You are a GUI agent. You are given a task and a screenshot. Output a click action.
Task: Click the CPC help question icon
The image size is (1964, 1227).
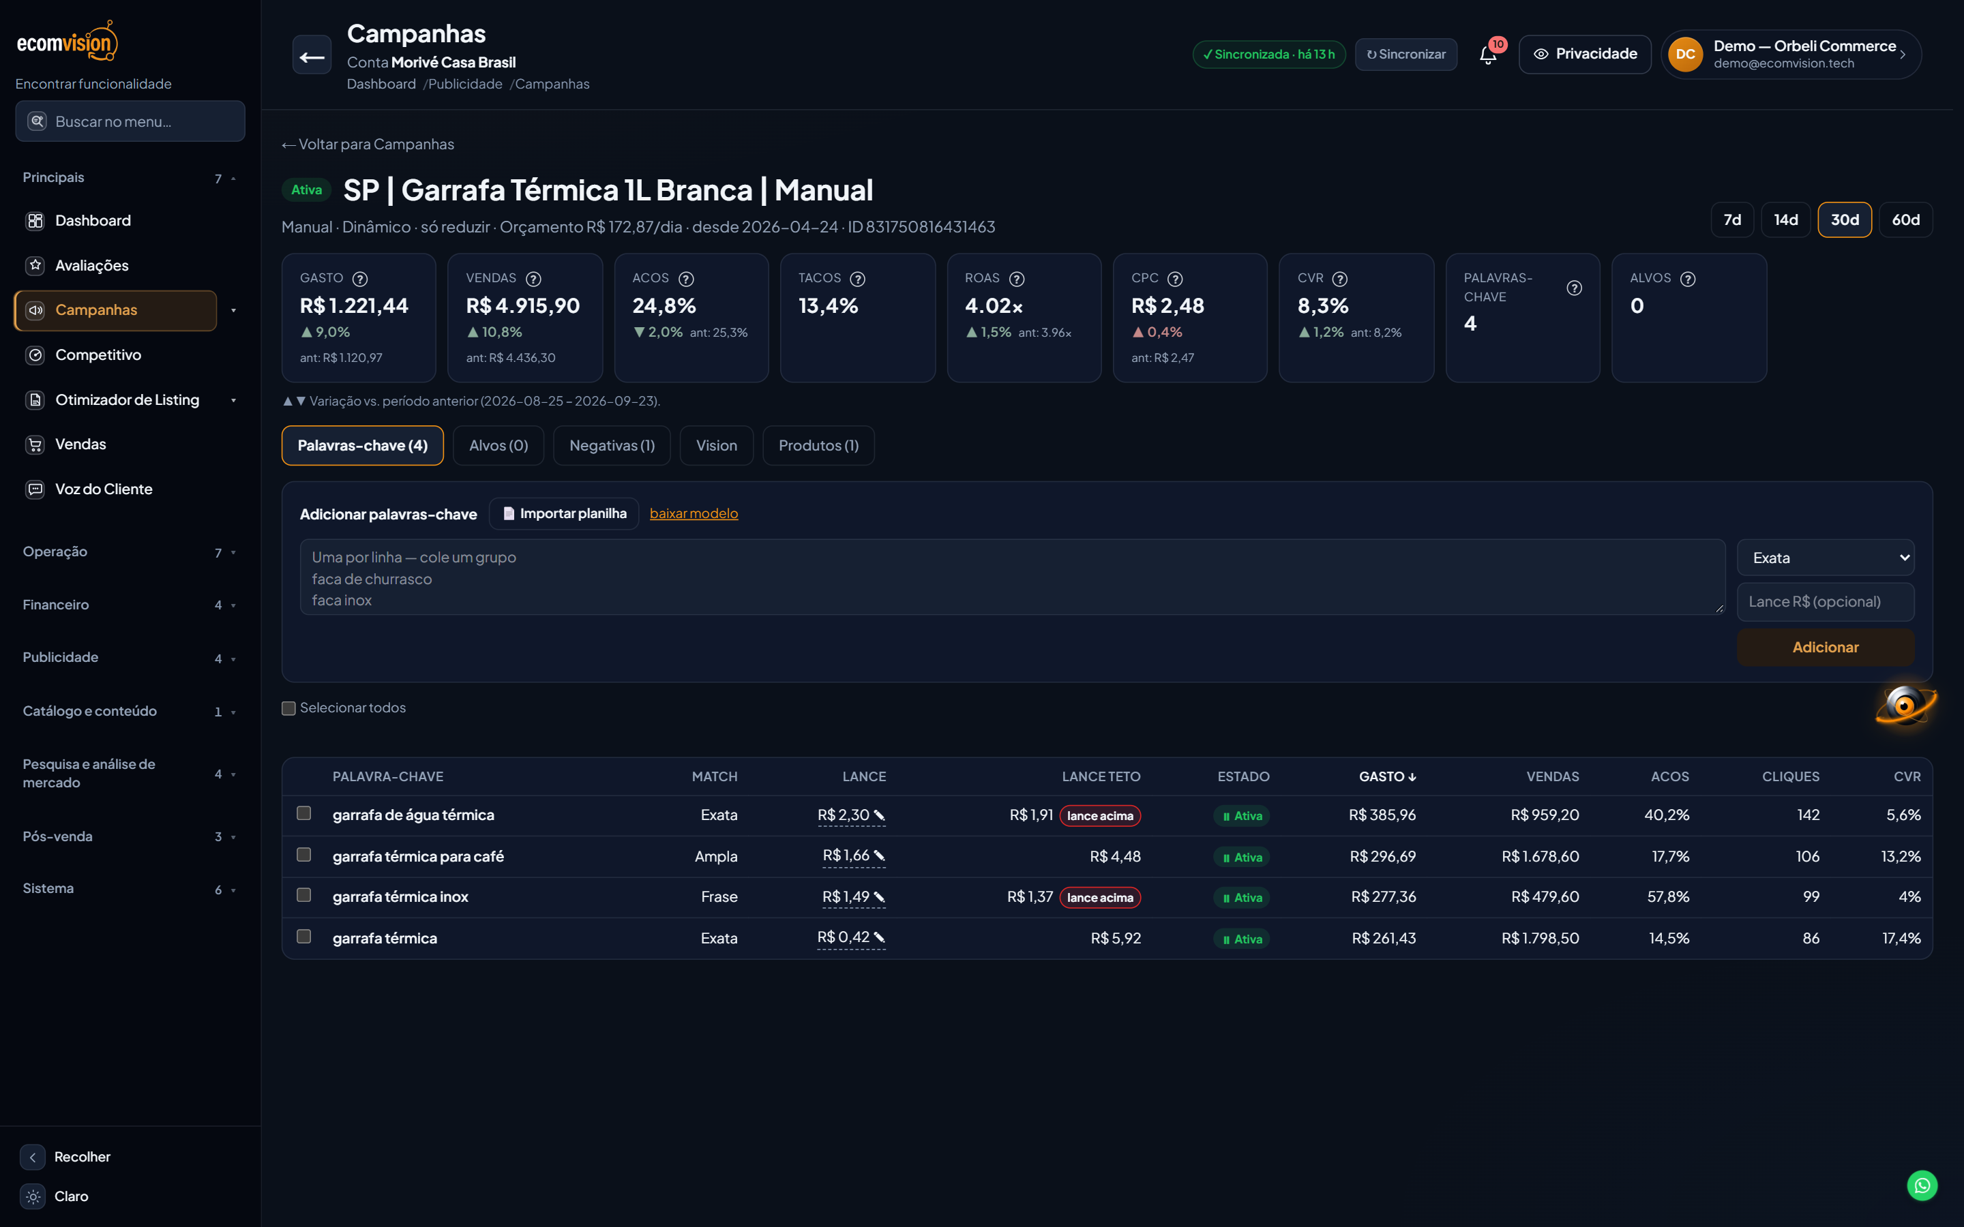[x=1174, y=278]
